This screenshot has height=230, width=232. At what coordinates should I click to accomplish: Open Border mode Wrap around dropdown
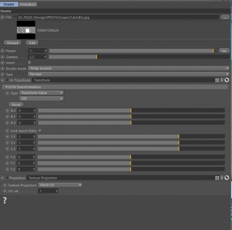point(129,68)
